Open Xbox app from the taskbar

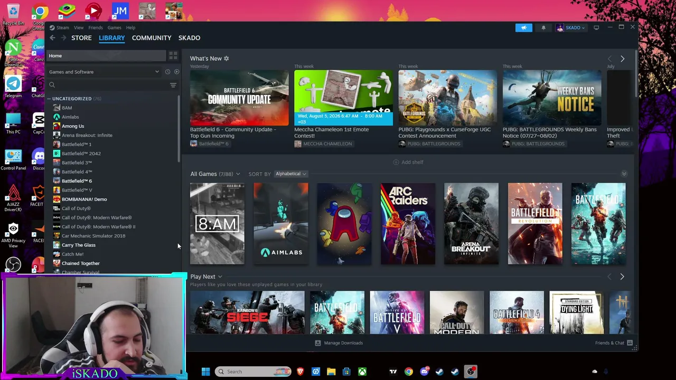click(362, 372)
